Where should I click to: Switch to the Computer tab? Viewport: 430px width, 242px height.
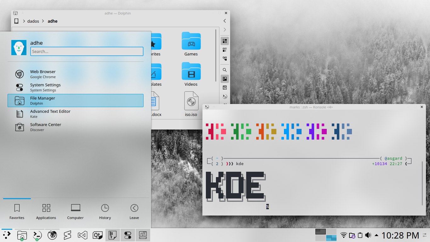click(x=76, y=211)
